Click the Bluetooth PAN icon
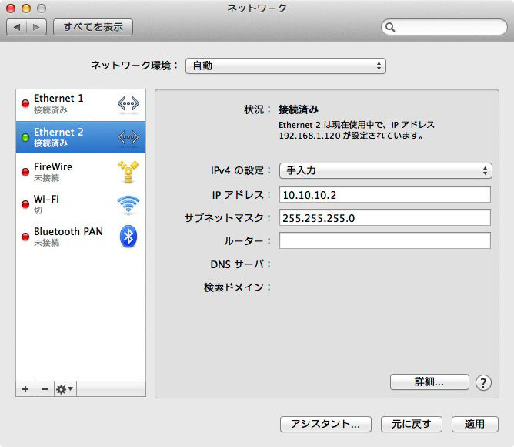 click(x=128, y=237)
